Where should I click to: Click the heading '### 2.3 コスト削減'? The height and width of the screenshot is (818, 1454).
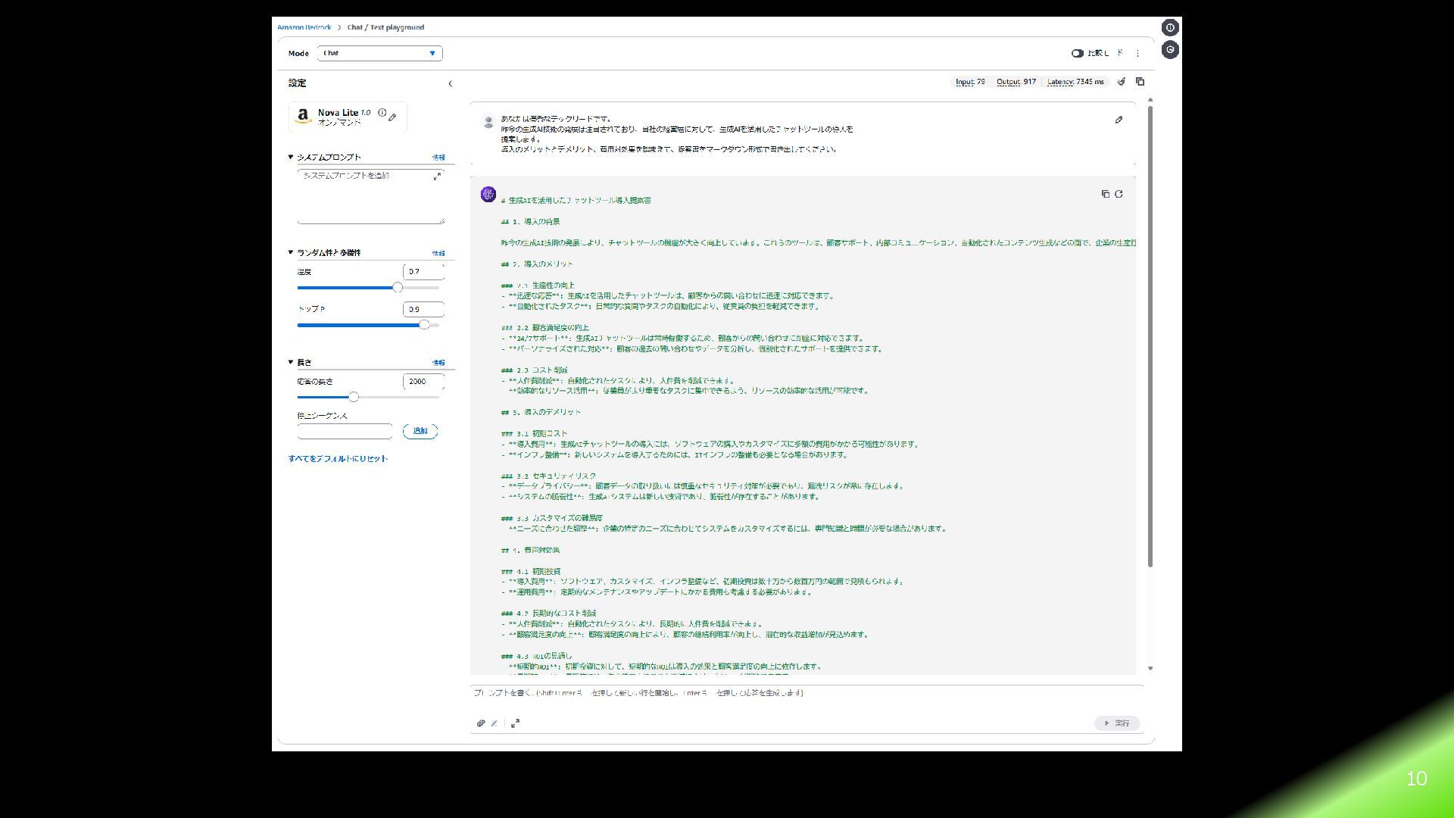(534, 371)
